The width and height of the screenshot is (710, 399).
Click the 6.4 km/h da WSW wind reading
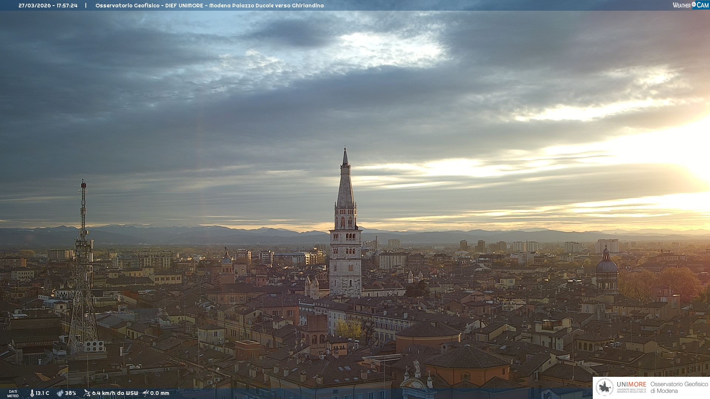coord(115,393)
